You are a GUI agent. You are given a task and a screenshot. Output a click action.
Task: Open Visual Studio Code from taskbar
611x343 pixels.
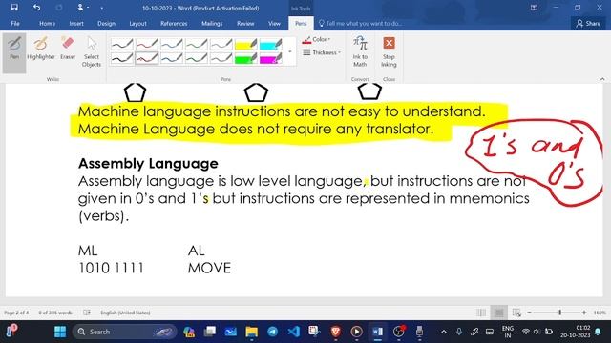tap(294, 332)
